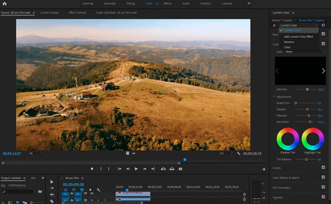This screenshot has height=204, width=331.
Task: Click the Export Frame camera icon
Action: click(x=180, y=169)
